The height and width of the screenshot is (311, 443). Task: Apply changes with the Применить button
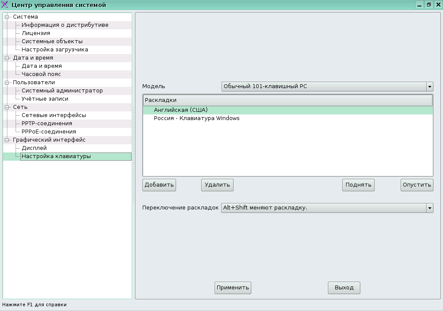[x=233, y=288]
